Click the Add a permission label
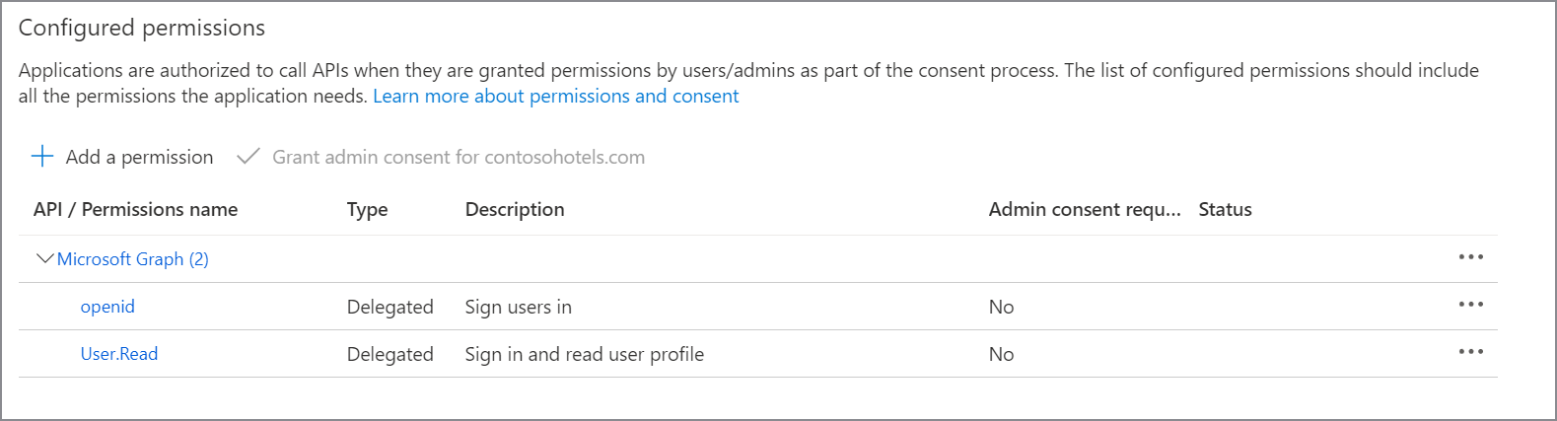Screen dimensions: 1557x421 [139, 157]
